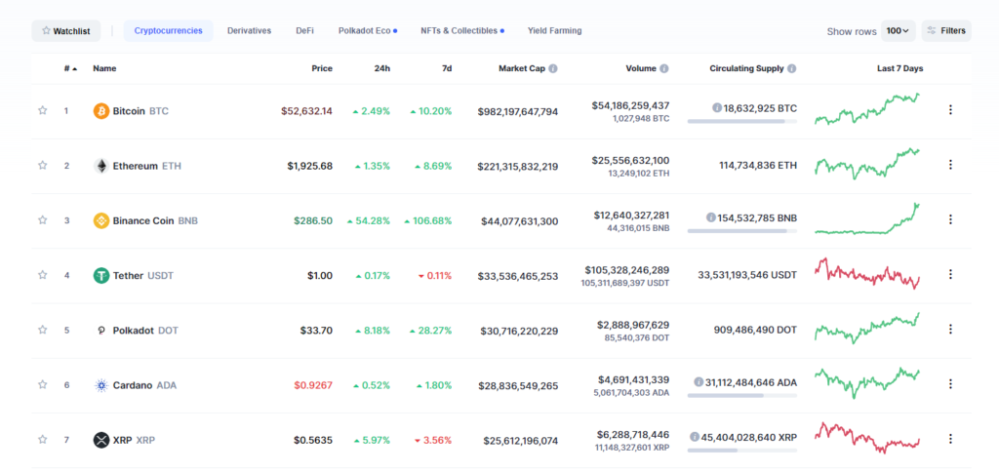This screenshot has height=473, width=999.
Task: Open the Show rows 100 dropdown
Action: 899,30
